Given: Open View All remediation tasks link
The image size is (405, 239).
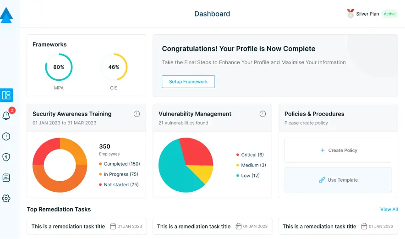Looking at the screenshot, I should (x=389, y=209).
